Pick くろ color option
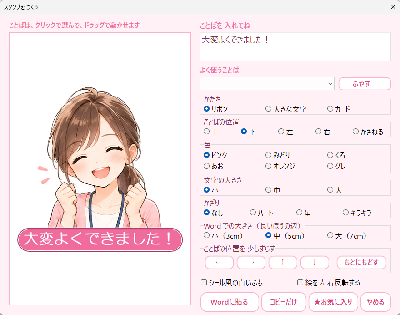Image resolution: width=400 pixels, height=315 pixels. pos(336,155)
